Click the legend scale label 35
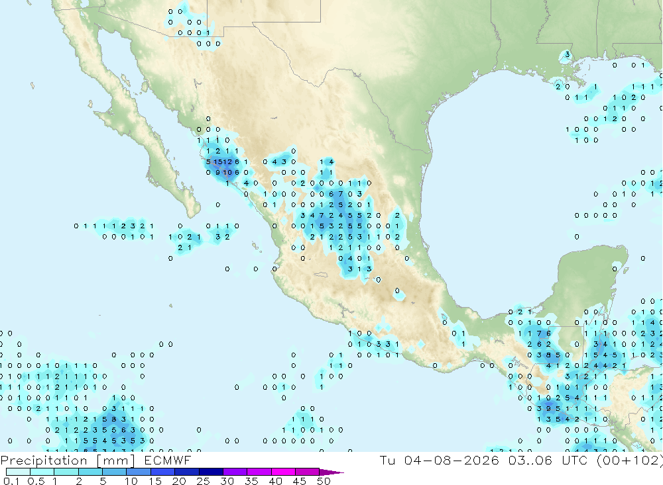The width and height of the screenshot is (663, 485). click(x=251, y=481)
